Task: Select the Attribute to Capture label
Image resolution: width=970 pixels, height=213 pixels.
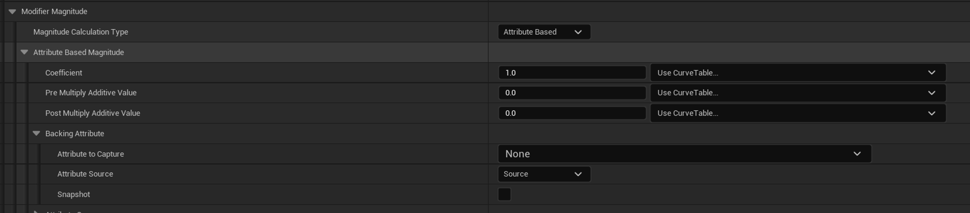Action: 90,154
